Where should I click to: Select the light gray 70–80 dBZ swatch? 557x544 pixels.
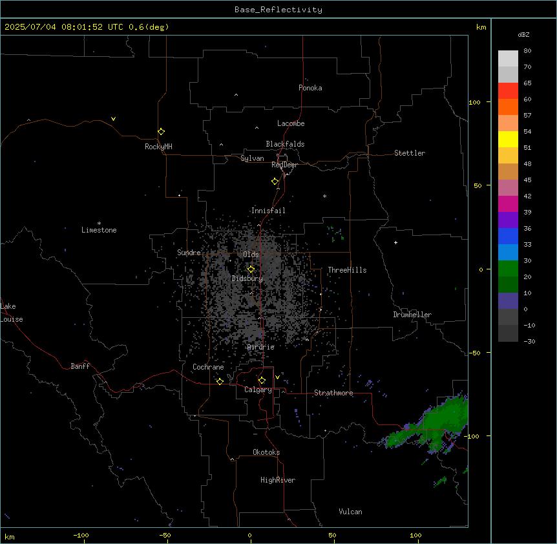(x=508, y=59)
